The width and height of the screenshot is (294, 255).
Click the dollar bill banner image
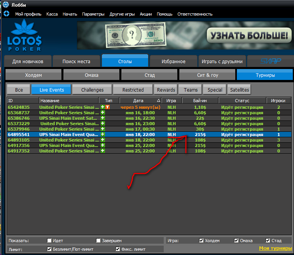click(136, 35)
